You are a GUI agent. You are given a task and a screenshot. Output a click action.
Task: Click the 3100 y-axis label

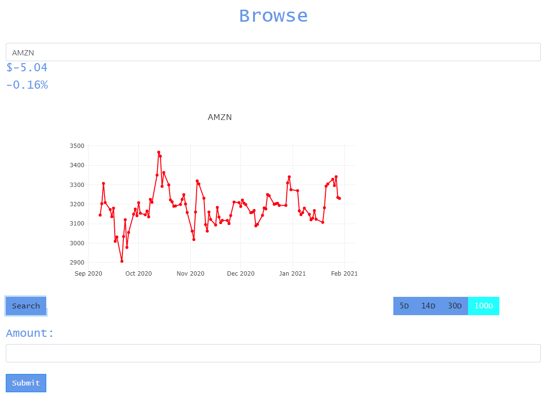(x=77, y=223)
